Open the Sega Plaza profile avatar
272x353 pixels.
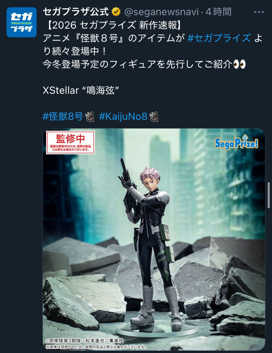point(21,22)
